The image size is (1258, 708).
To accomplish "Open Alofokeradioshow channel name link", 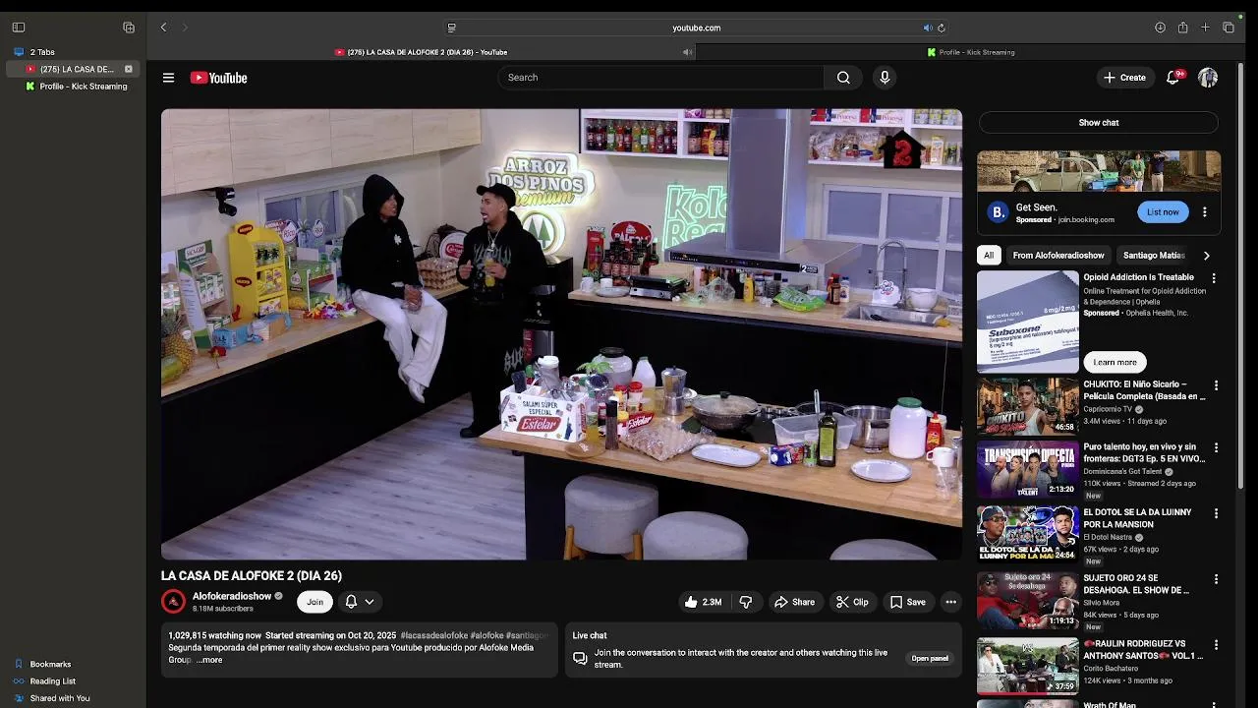I will point(232,596).
